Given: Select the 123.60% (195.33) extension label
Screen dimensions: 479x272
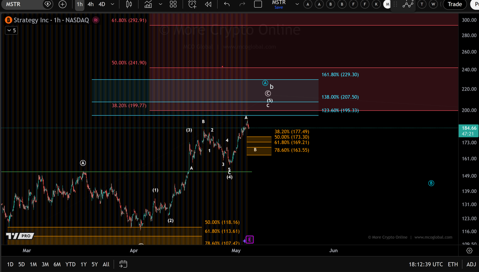Looking at the screenshot, I should click(x=340, y=111).
